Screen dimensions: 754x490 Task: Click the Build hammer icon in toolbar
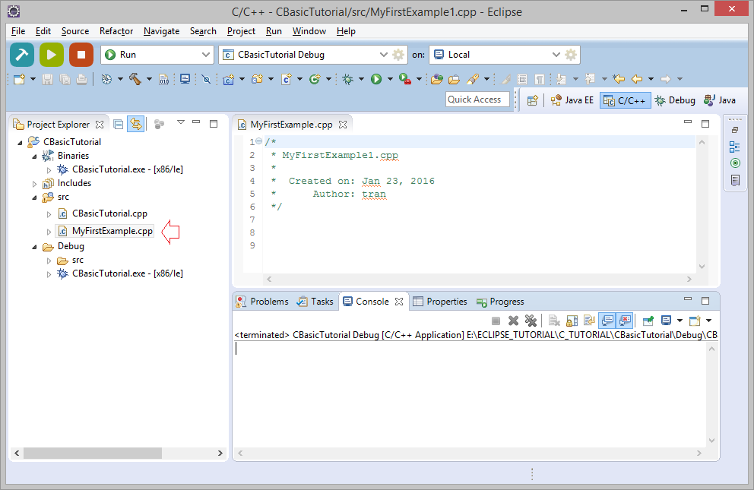135,79
